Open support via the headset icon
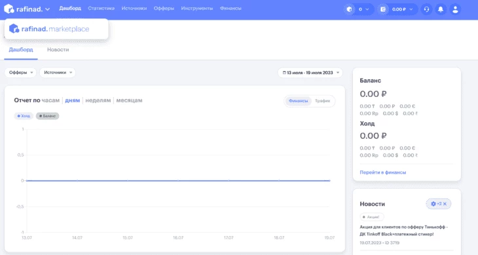478x255 pixels. 426,9
